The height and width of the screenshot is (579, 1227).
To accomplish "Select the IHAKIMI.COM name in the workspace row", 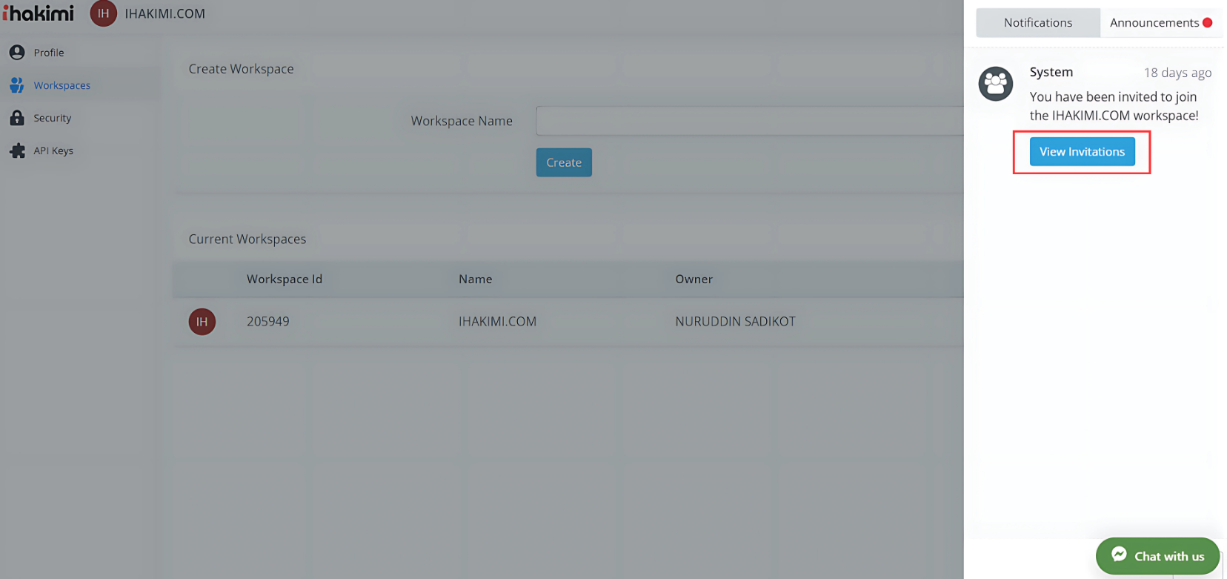I will [497, 322].
